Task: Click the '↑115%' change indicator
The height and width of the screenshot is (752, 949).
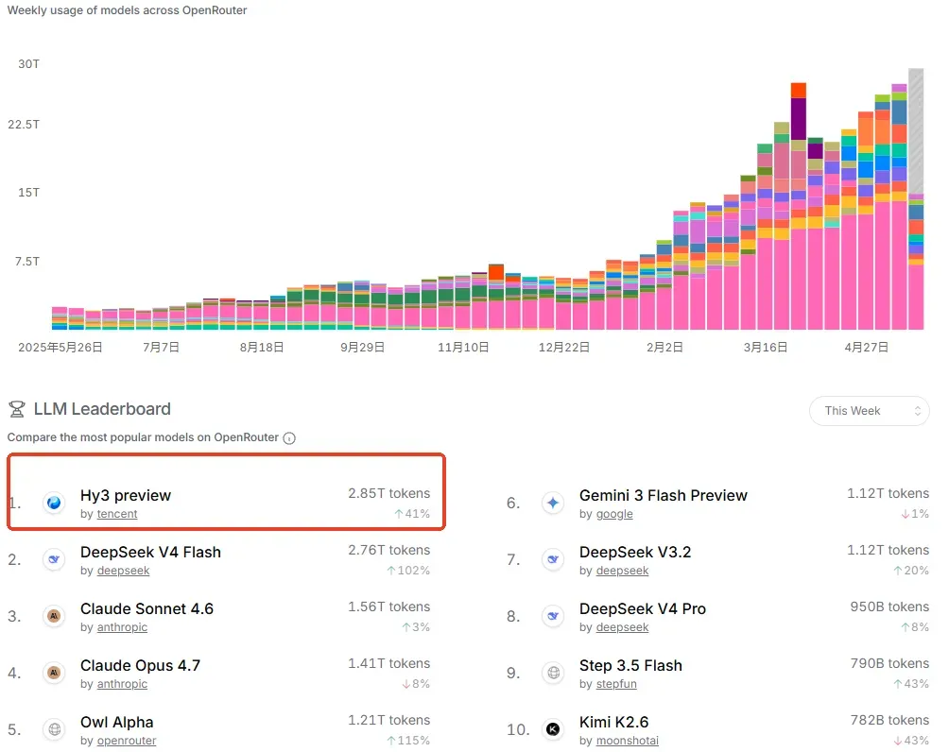Action: coord(408,741)
